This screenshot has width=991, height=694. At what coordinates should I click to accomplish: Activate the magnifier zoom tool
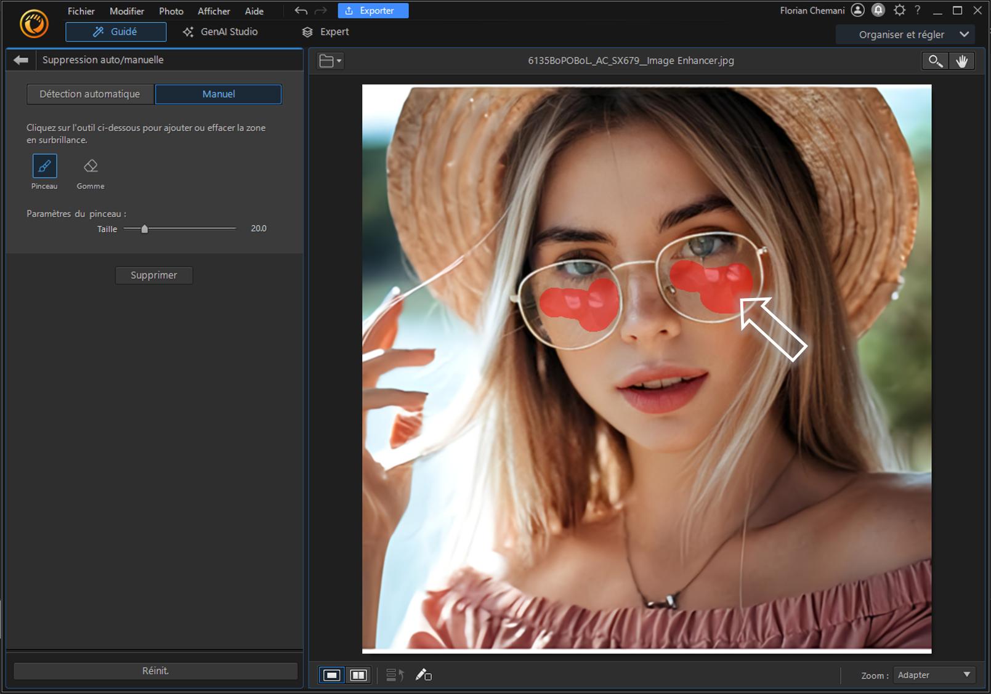tap(935, 61)
